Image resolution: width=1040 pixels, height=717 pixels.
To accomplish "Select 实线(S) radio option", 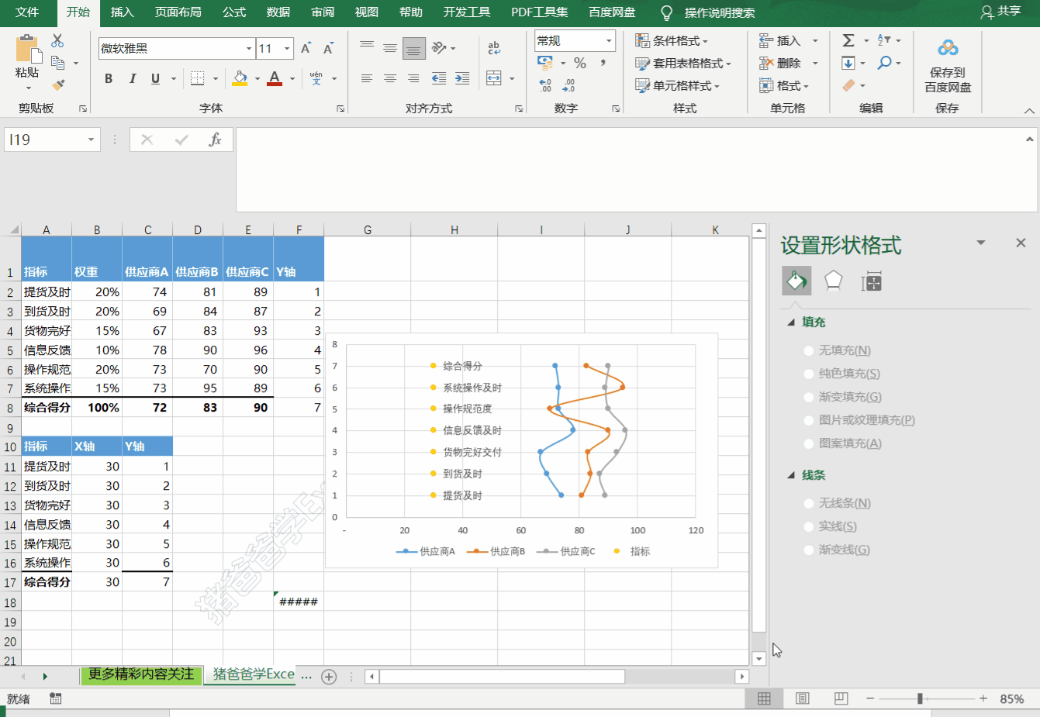I will tap(810, 526).
